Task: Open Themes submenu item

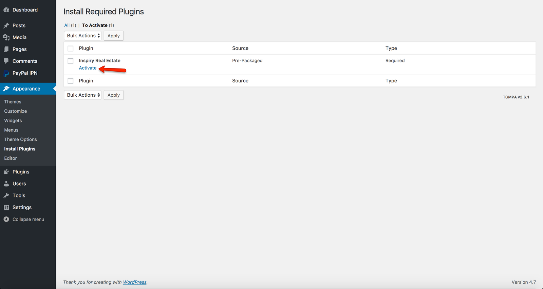Action: [x=13, y=102]
